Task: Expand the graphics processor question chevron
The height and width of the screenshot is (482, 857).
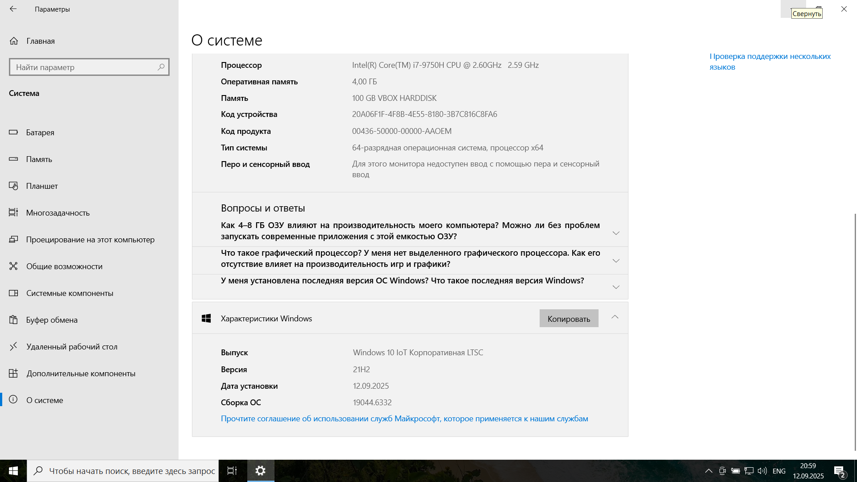Action: (x=616, y=261)
